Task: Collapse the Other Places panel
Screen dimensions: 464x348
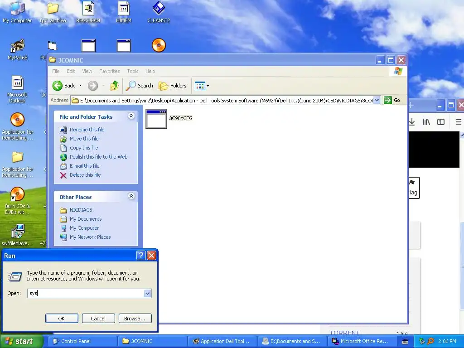Action: (x=131, y=196)
